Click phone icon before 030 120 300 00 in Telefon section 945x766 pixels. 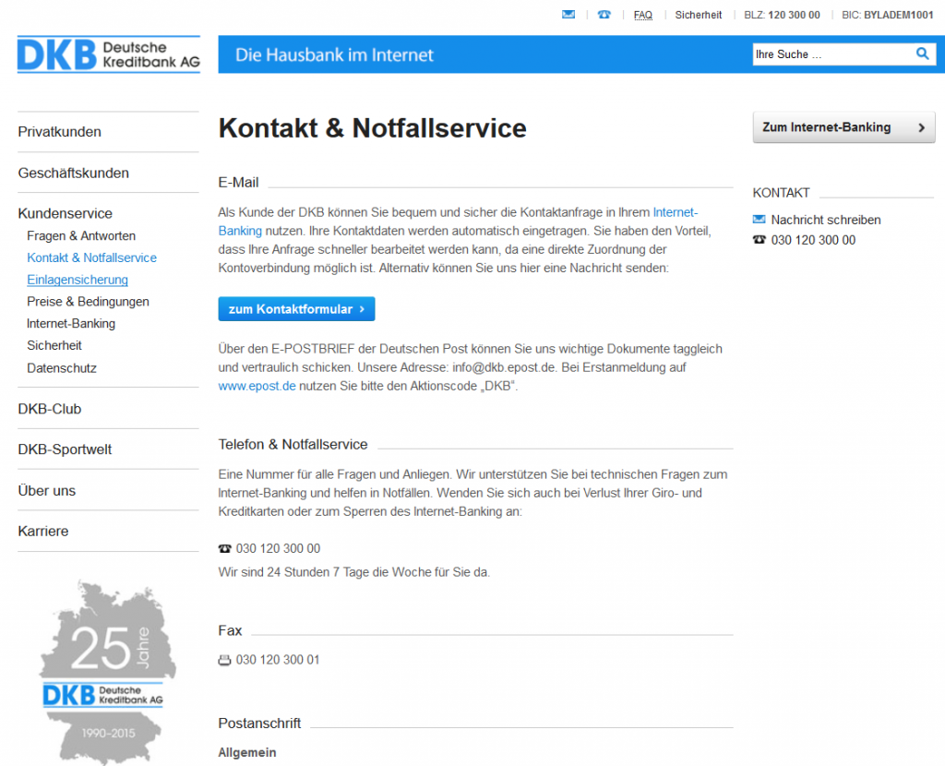(x=225, y=548)
